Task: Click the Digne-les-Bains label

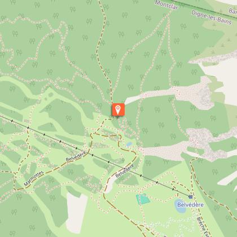Action: 211,17
